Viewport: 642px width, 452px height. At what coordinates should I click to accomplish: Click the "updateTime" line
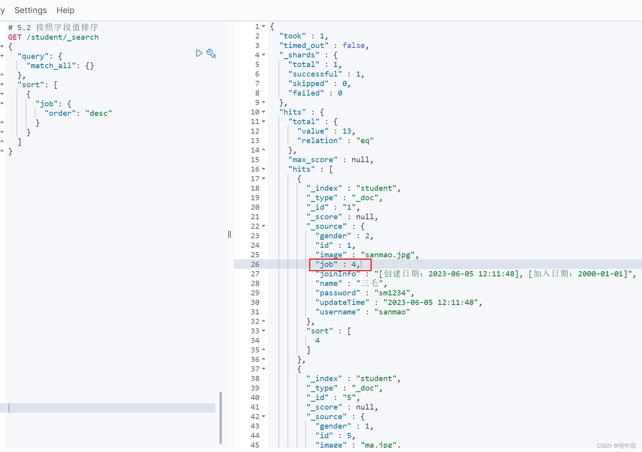pos(399,303)
